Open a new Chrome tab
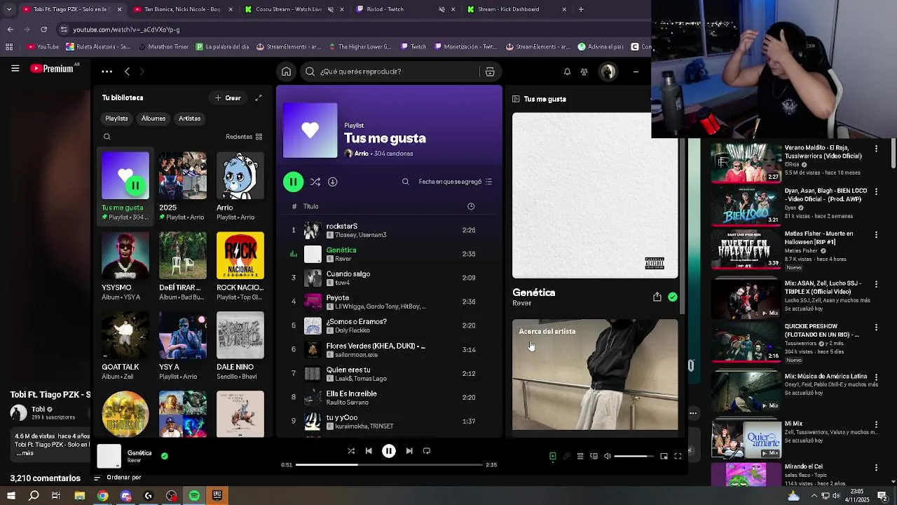Screen dimensions: 897x505 tap(581, 9)
